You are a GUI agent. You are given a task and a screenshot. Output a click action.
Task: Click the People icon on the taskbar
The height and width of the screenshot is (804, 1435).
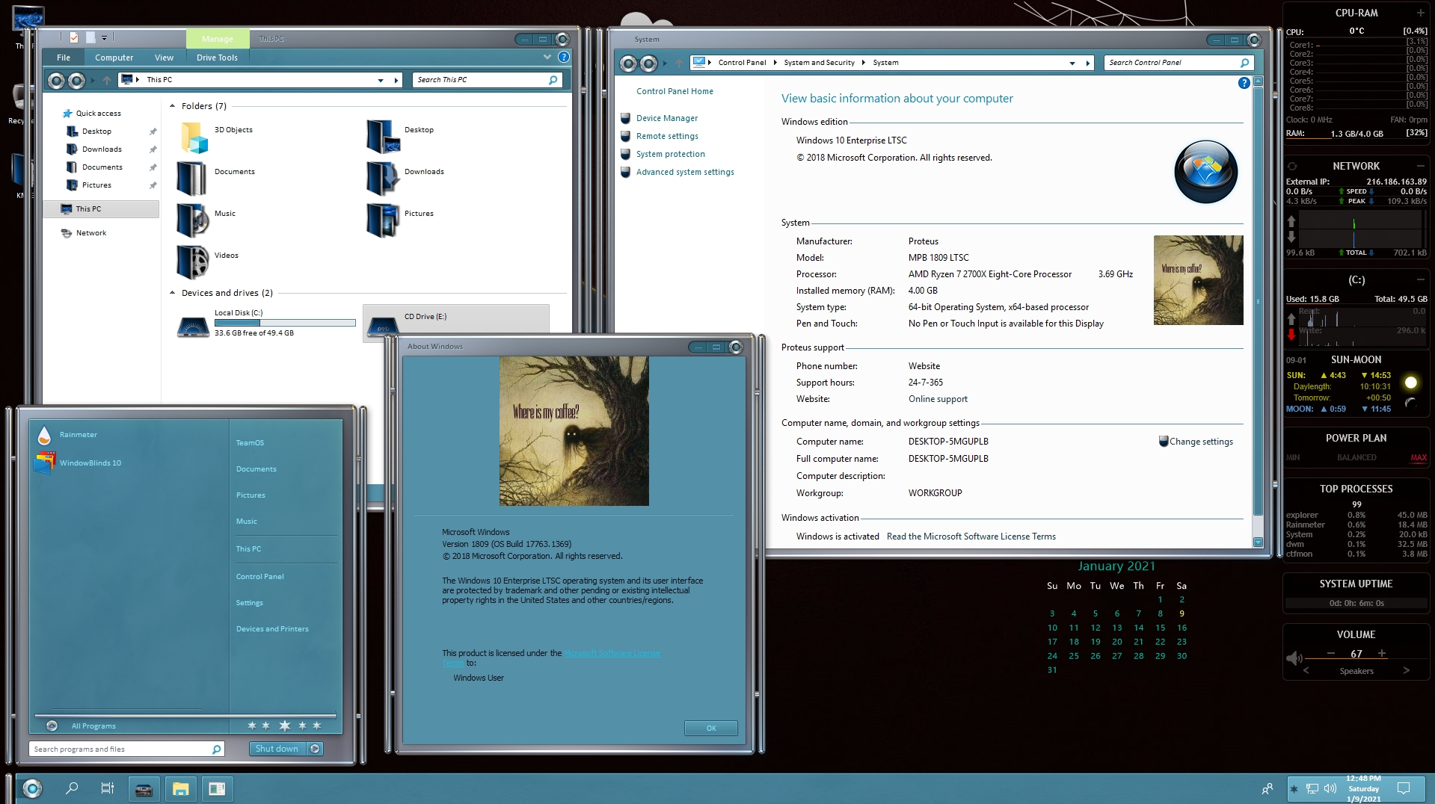pos(1267,788)
